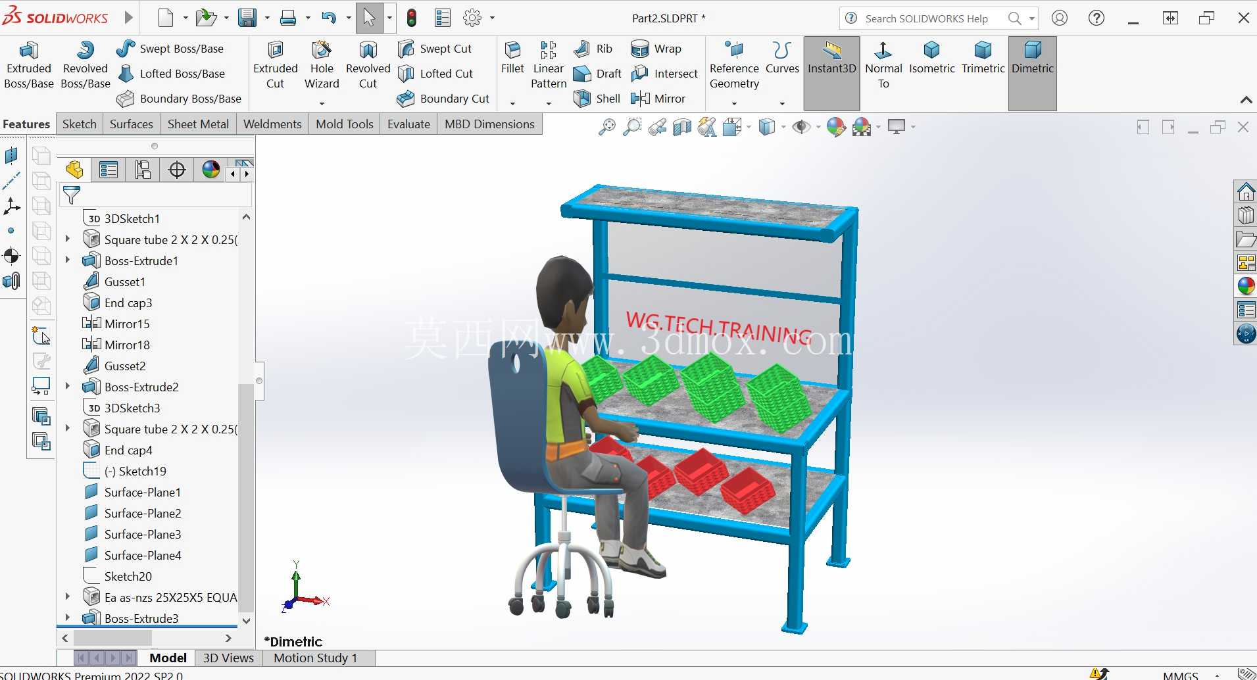Collapse the CommandManager ribbon chevron

1246,100
